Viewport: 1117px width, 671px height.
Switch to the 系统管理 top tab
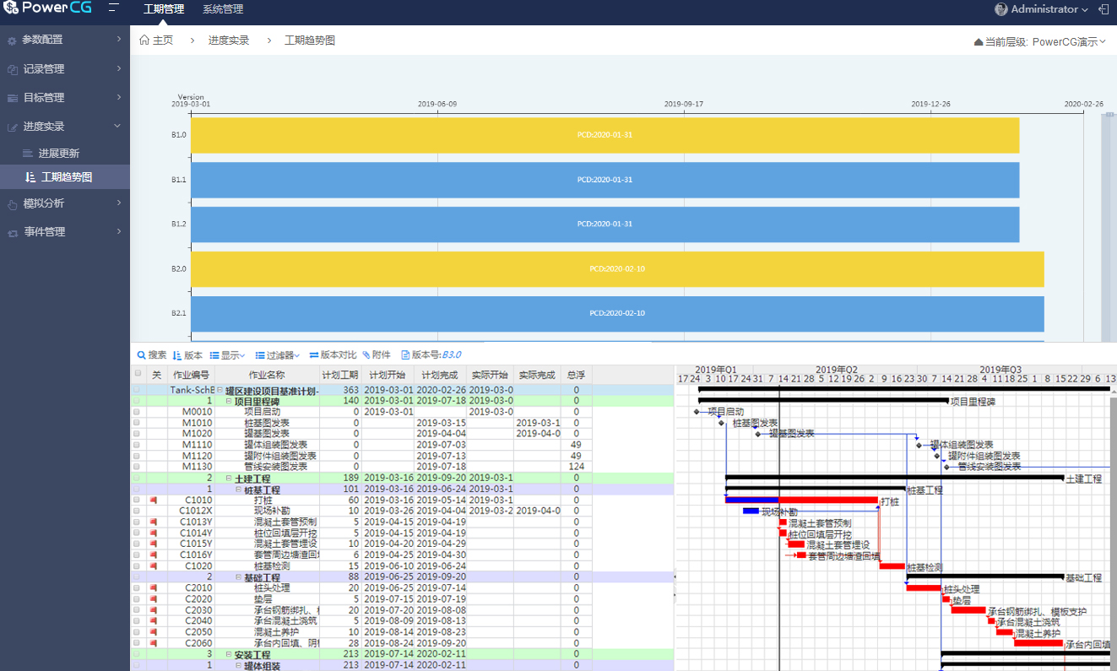[x=223, y=10]
